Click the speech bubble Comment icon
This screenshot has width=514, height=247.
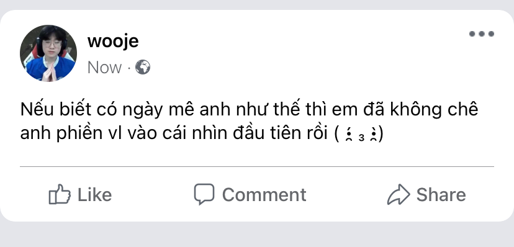pyautogui.click(x=204, y=194)
